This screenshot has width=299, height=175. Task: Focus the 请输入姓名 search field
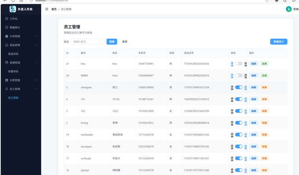[x=88, y=42]
